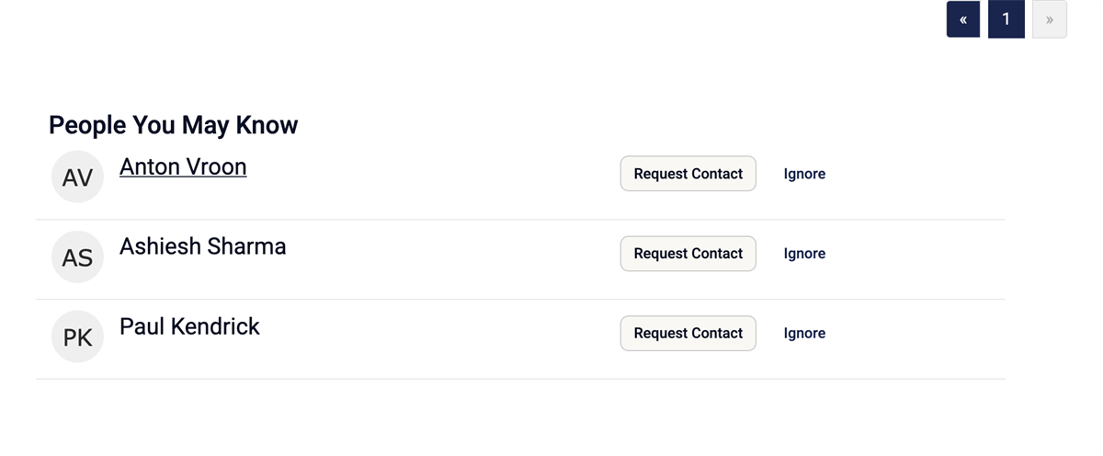Open Anton Vroon's profile link
Viewport: 1103px width, 456px height.
[x=183, y=166]
